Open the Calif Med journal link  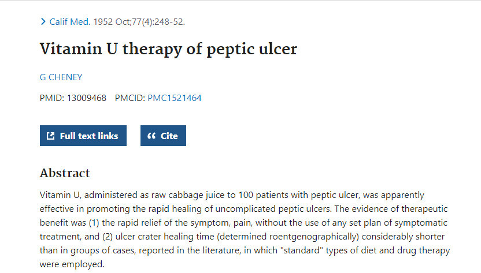[70, 22]
